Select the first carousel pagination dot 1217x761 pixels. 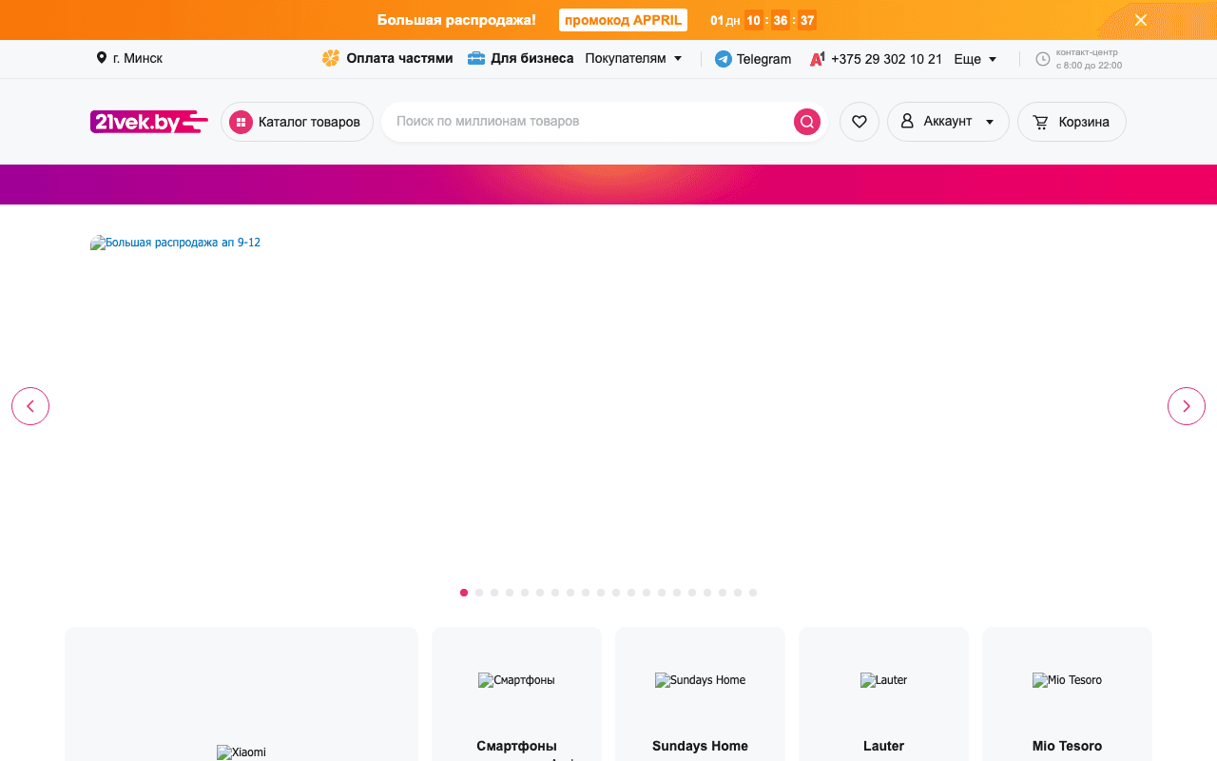[464, 593]
